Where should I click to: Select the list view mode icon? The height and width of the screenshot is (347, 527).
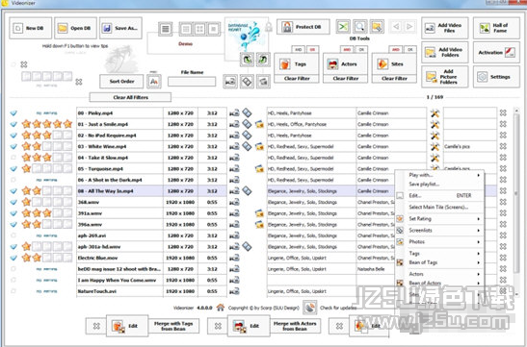click(166, 29)
